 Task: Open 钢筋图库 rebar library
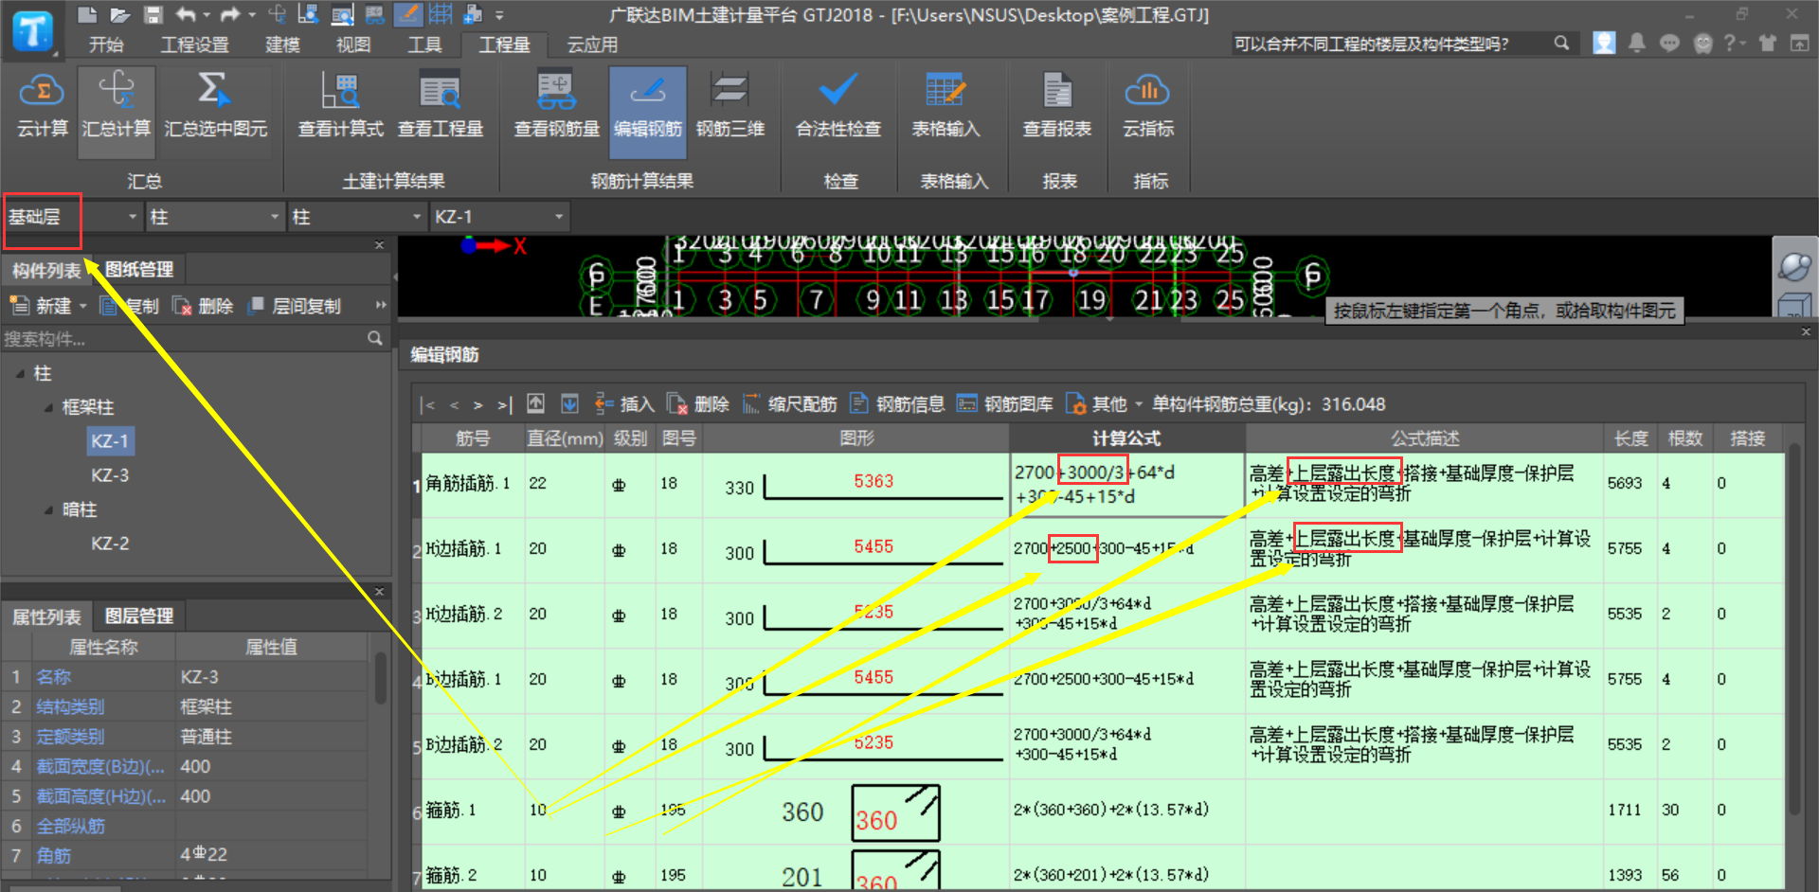click(1005, 404)
